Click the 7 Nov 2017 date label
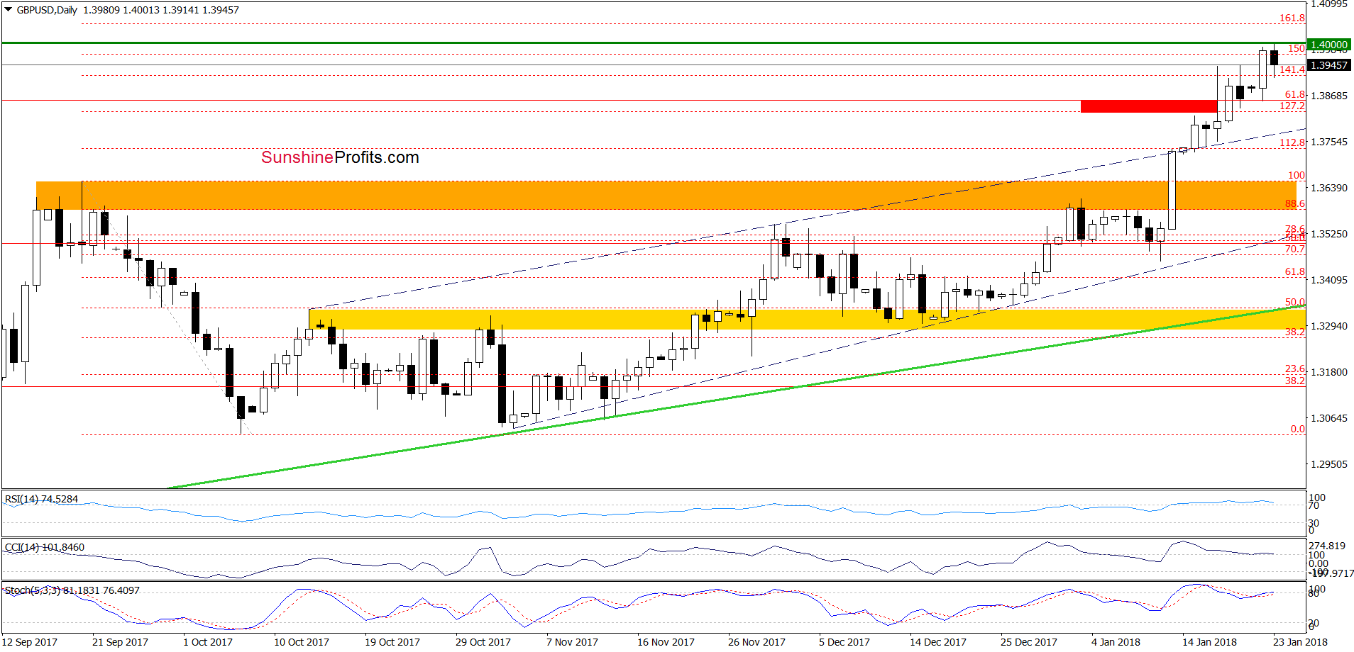This screenshot has height=652, width=1354. (572, 642)
